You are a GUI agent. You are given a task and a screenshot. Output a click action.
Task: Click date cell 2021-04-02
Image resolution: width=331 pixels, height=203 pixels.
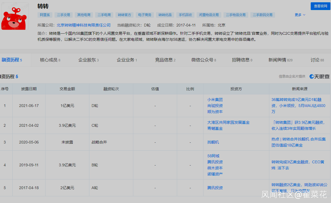click(29, 125)
